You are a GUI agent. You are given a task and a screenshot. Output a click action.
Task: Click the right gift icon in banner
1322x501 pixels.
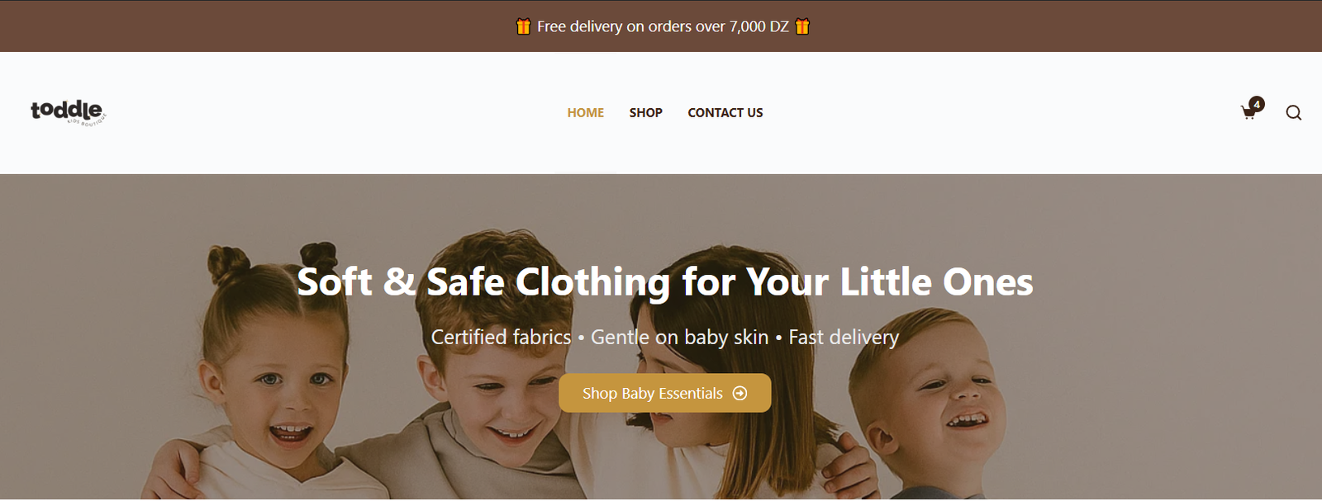802,26
